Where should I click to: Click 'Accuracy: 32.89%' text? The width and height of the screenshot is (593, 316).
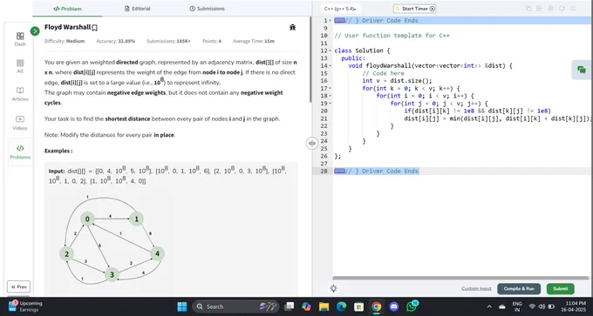pyautogui.click(x=115, y=41)
